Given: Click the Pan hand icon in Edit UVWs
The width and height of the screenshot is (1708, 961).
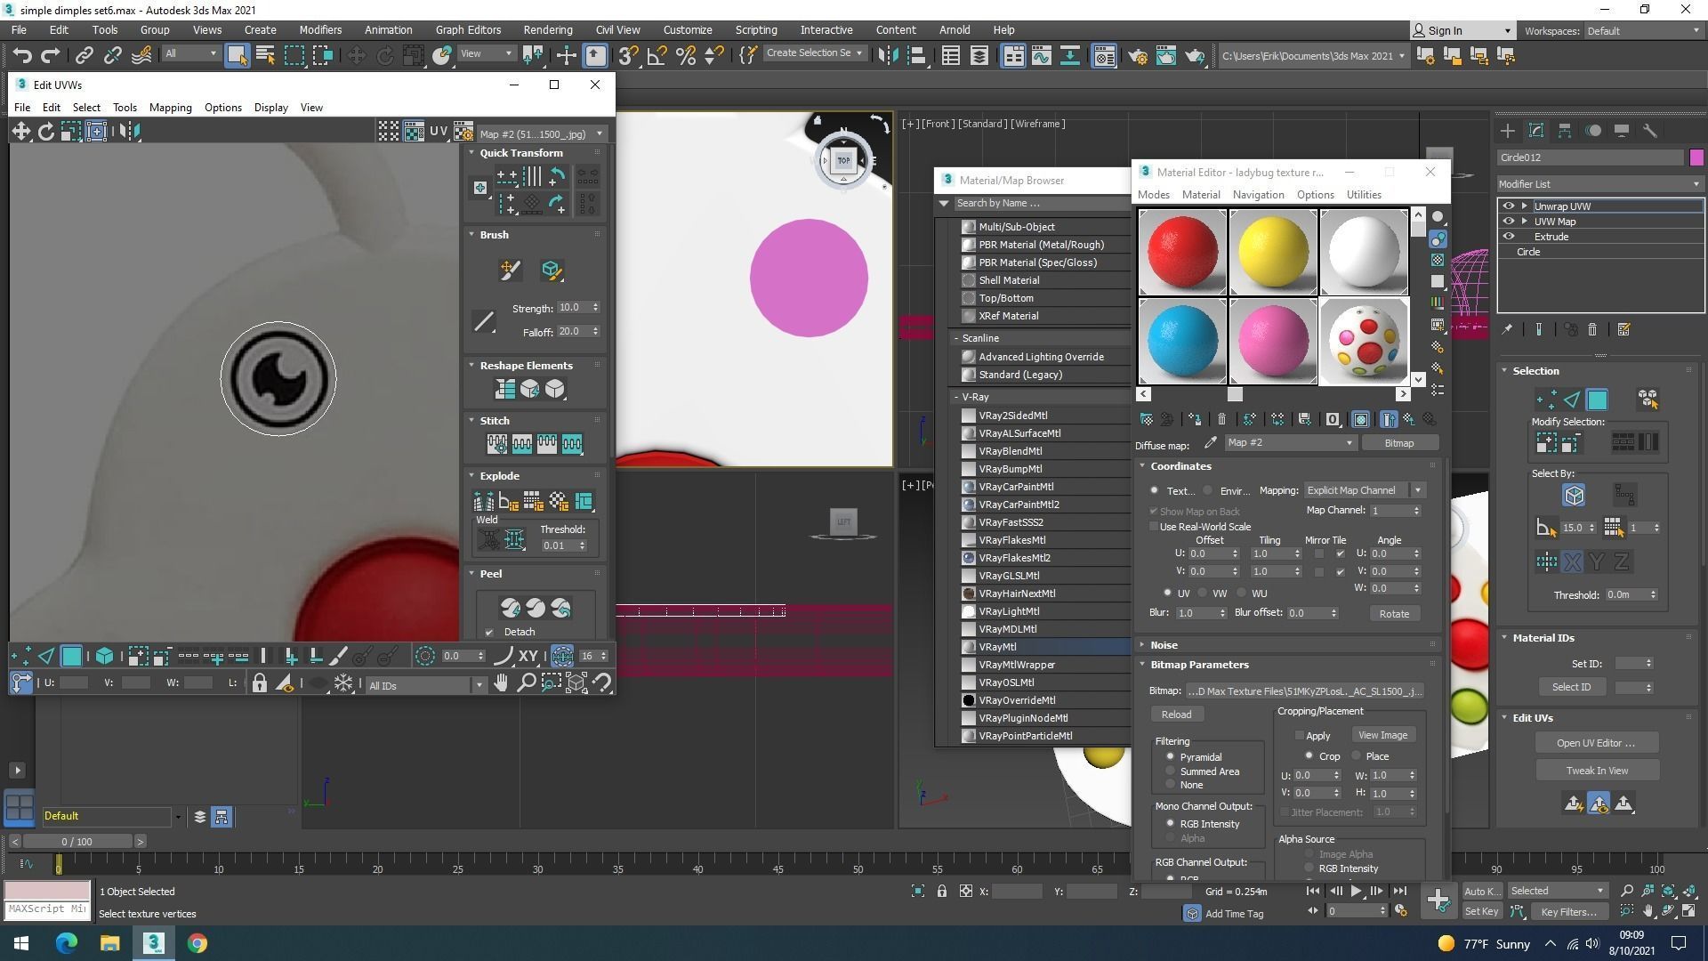Looking at the screenshot, I should [501, 683].
